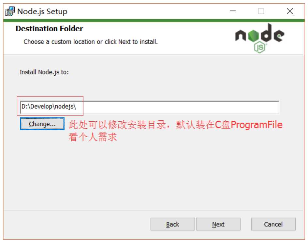Close the Node.js Setup dialog

[290, 11]
